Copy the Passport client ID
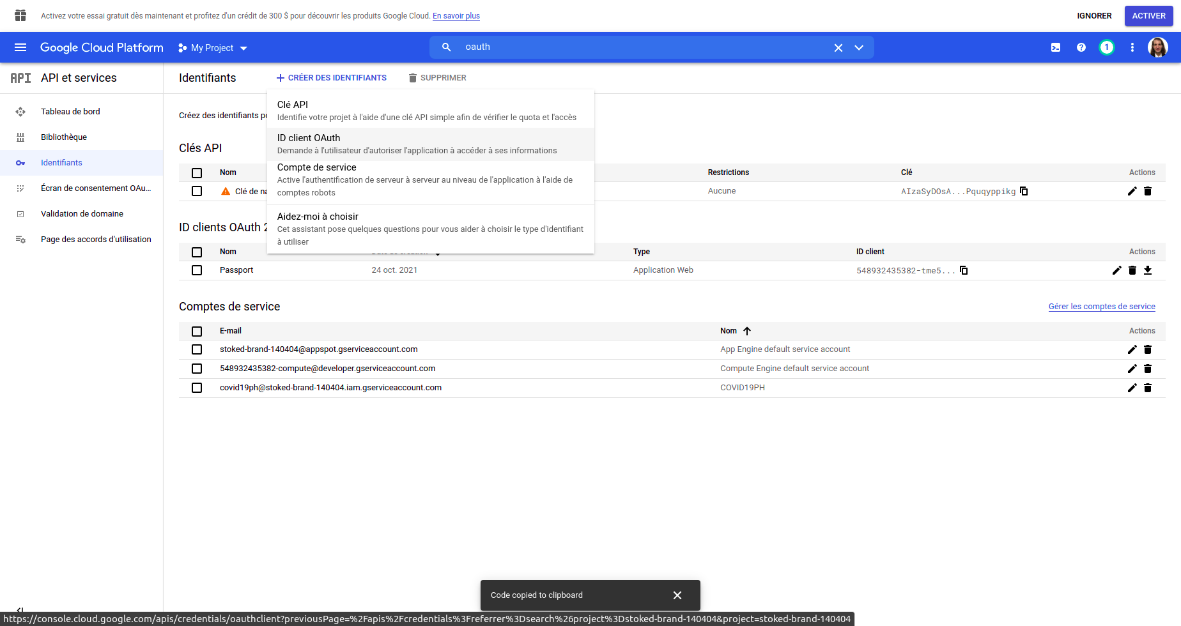This screenshot has height=626, width=1181. point(964,270)
